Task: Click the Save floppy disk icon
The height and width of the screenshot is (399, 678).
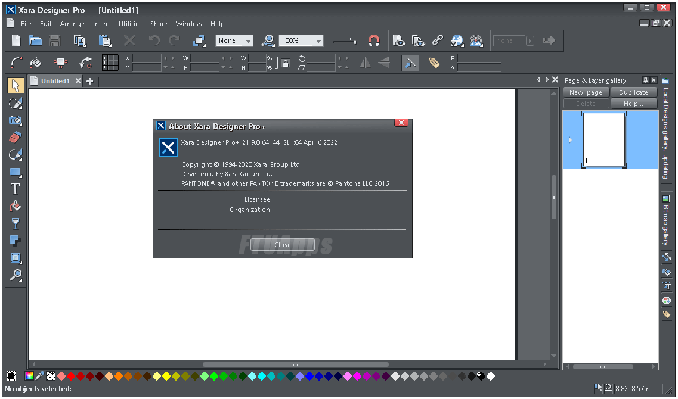Action: (x=54, y=40)
